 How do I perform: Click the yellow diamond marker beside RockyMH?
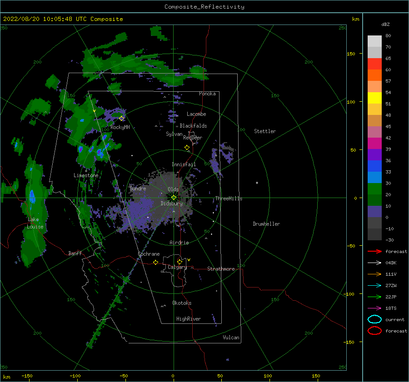pos(121,119)
